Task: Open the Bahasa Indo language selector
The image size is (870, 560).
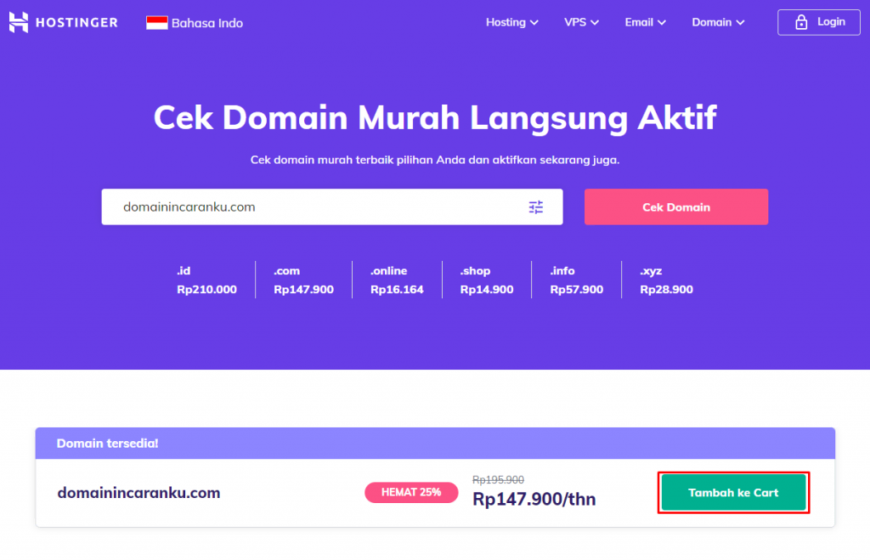Action: [195, 23]
